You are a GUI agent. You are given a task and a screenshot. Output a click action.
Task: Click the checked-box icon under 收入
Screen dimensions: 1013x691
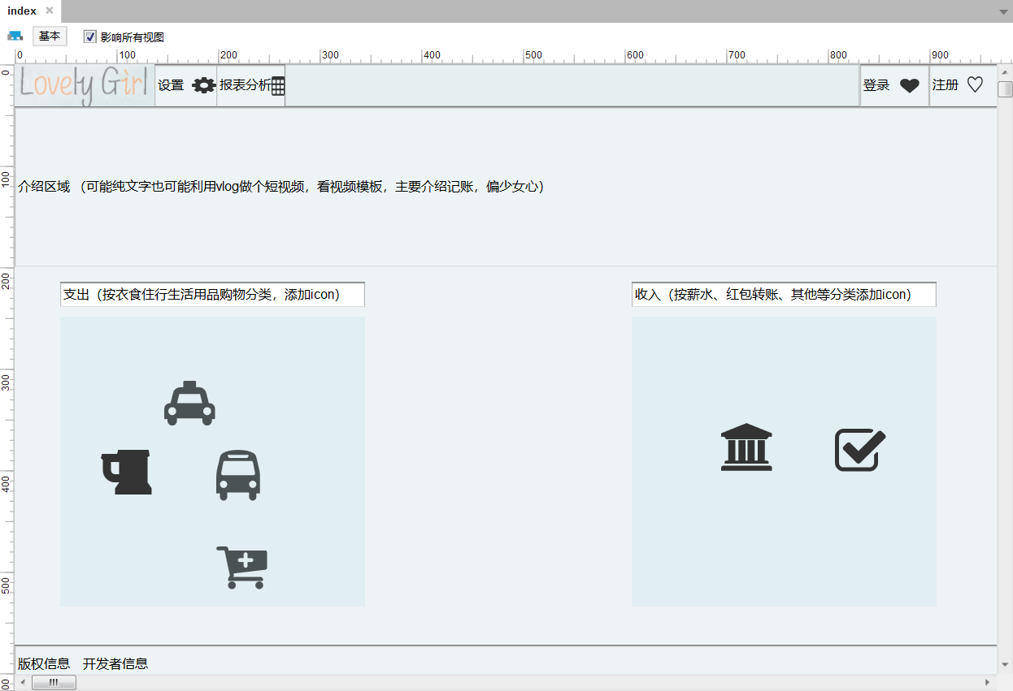(859, 449)
